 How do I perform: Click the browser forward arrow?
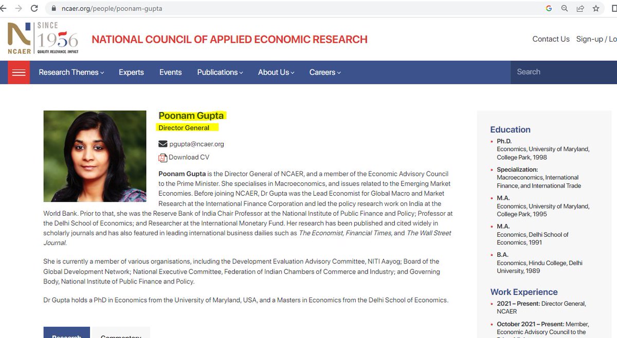[x=19, y=8]
